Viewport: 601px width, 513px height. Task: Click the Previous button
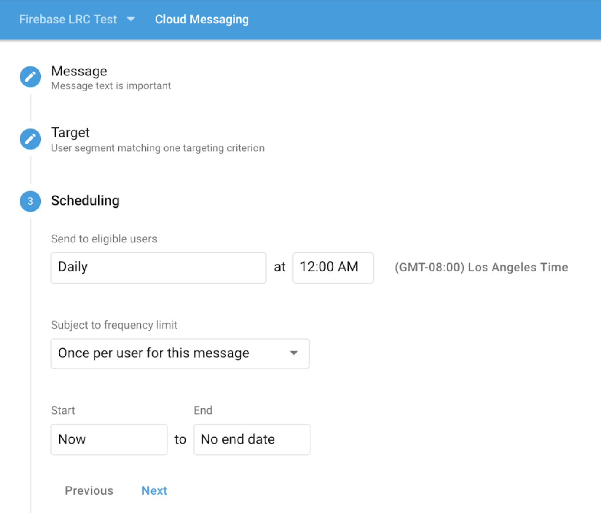point(89,490)
